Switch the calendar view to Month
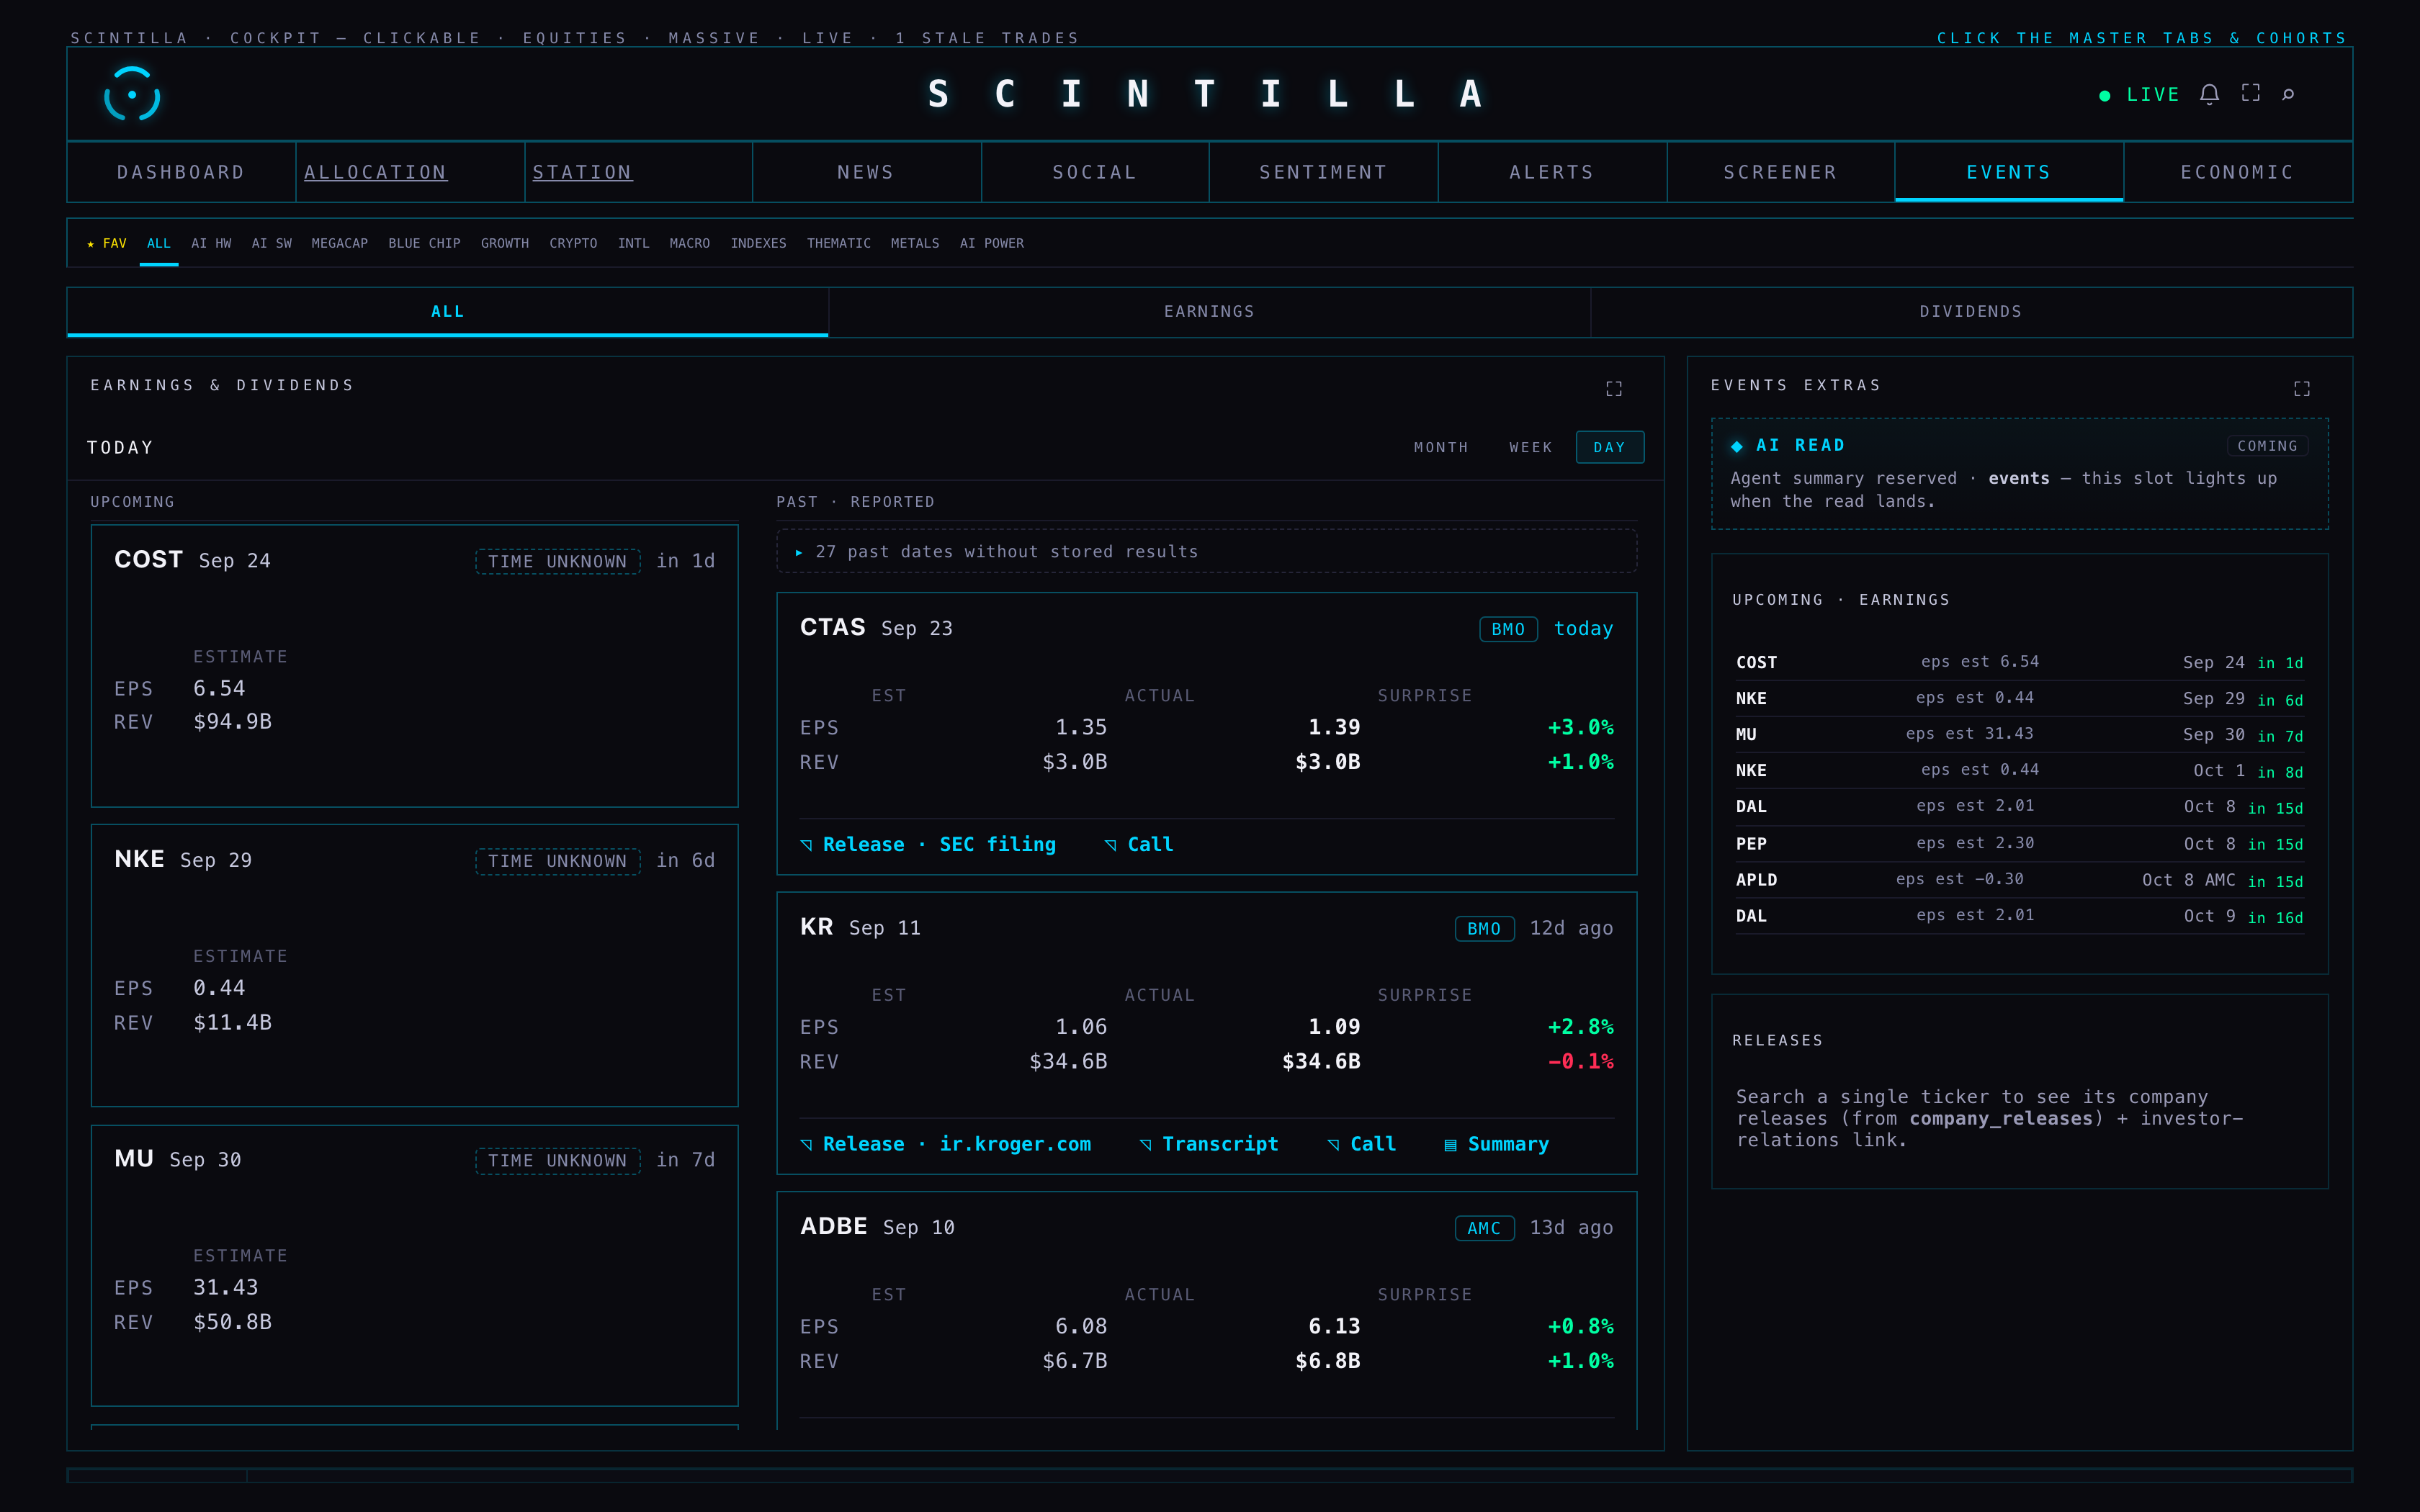The image size is (2420, 1512). coord(1441,447)
